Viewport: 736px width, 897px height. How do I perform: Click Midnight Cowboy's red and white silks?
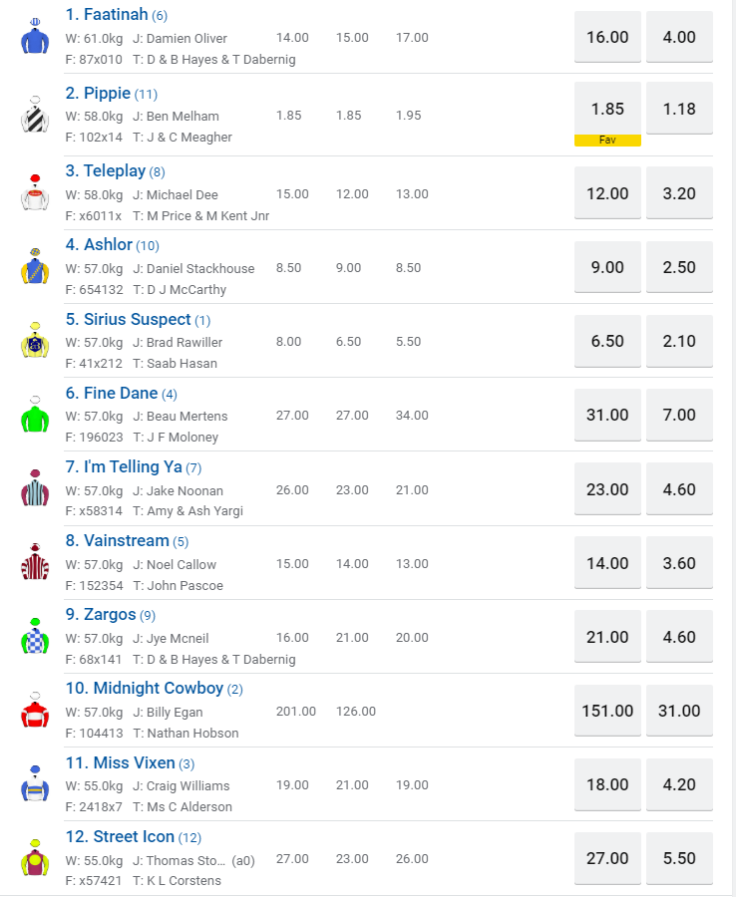point(35,711)
